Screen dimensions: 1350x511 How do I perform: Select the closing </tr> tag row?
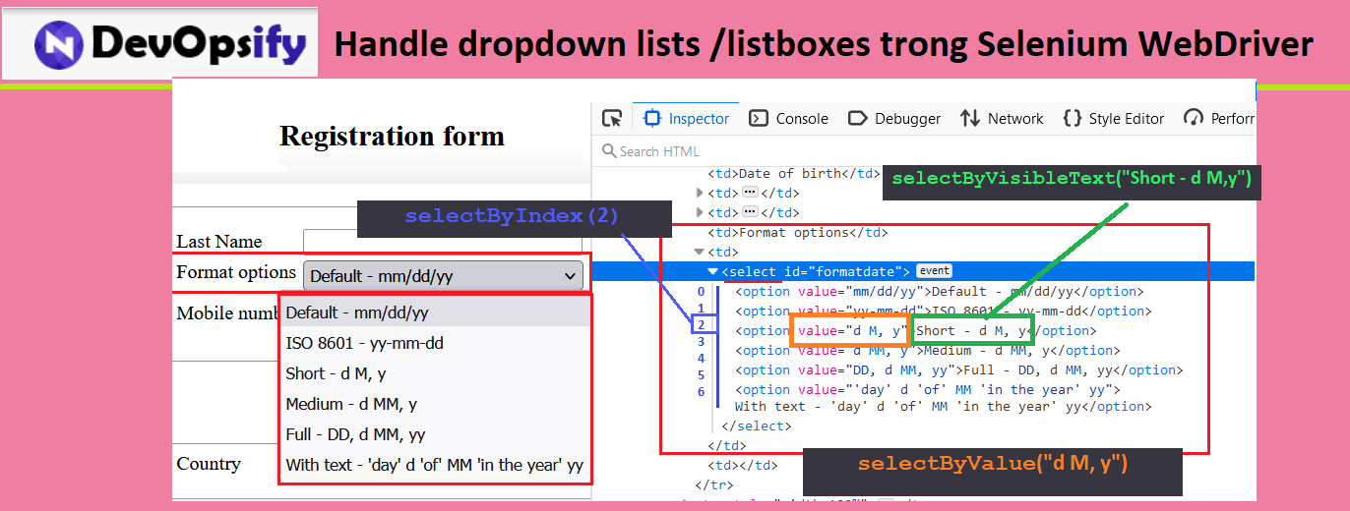[x=713, y=485]
